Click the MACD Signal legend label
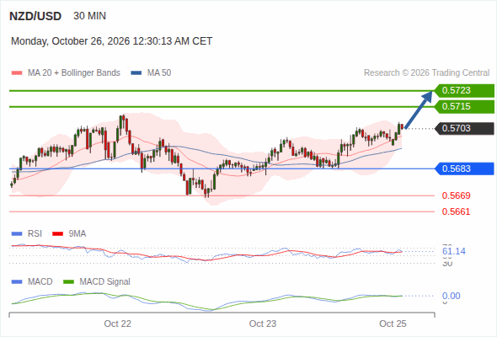497x337 pixels. [x=105, y=281]
